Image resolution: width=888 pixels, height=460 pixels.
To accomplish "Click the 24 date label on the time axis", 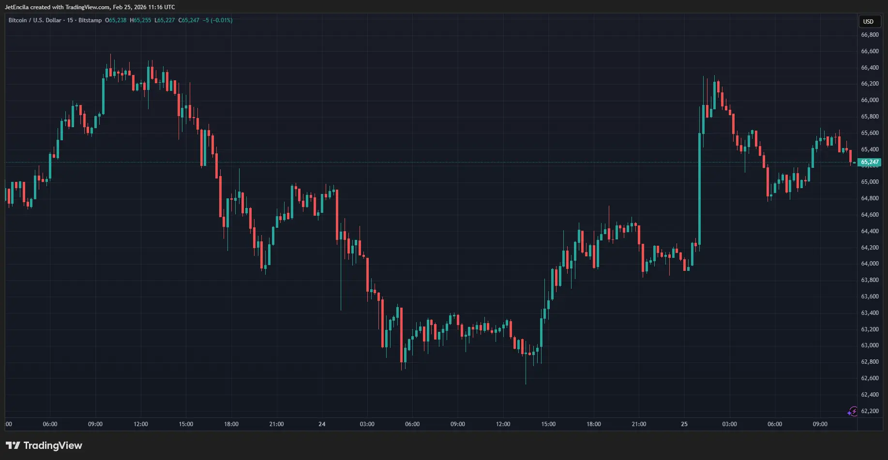I will (x=322, y=424).
